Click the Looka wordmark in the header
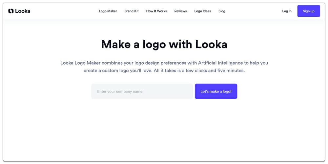Screen dimensions: 328x164 23,11
